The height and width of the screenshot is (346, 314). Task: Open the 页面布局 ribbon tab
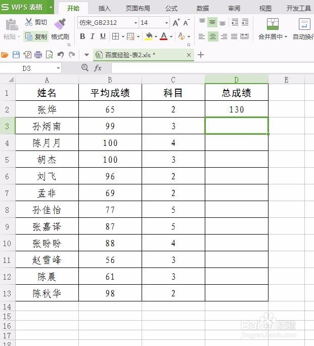[x=138, y=9]
